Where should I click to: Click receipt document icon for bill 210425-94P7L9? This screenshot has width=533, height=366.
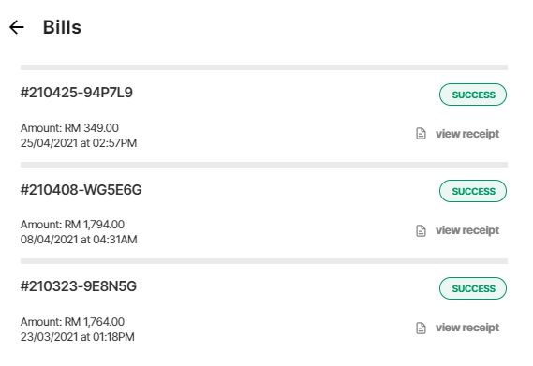pyautogui.click(x=421, y=134)
